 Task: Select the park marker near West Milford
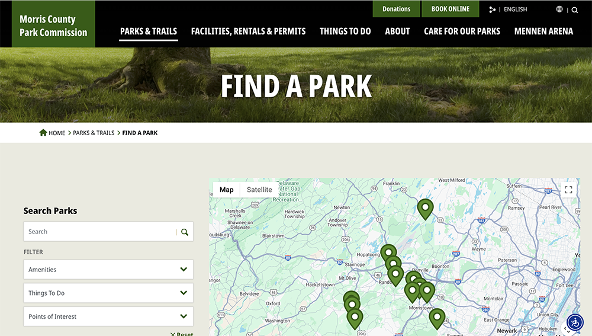click(x=425, y=208)
